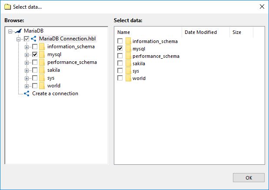Collapse the MariaDB Connection.hbl node

pyautogui.click(x=19, y=39)
